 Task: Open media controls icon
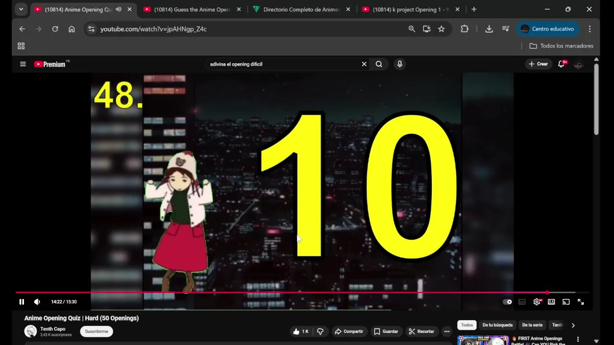pyautogui.click(x=506, y=29)
